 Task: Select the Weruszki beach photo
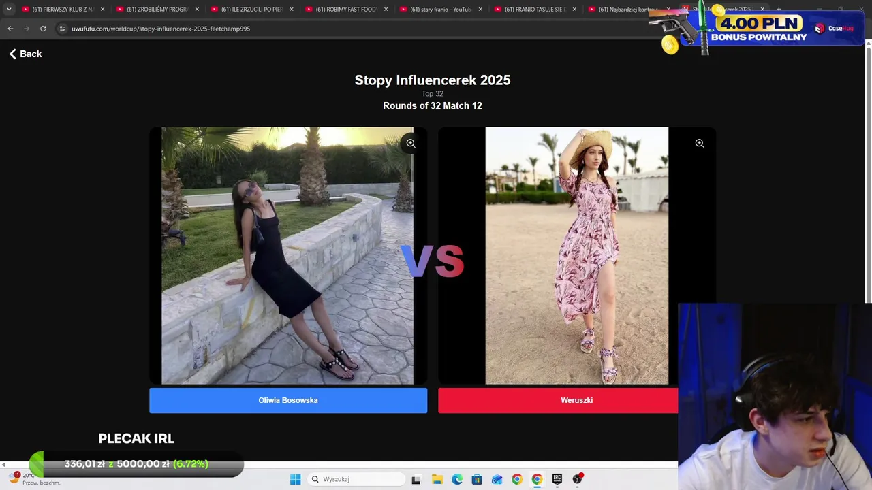(x=577, y=256)
